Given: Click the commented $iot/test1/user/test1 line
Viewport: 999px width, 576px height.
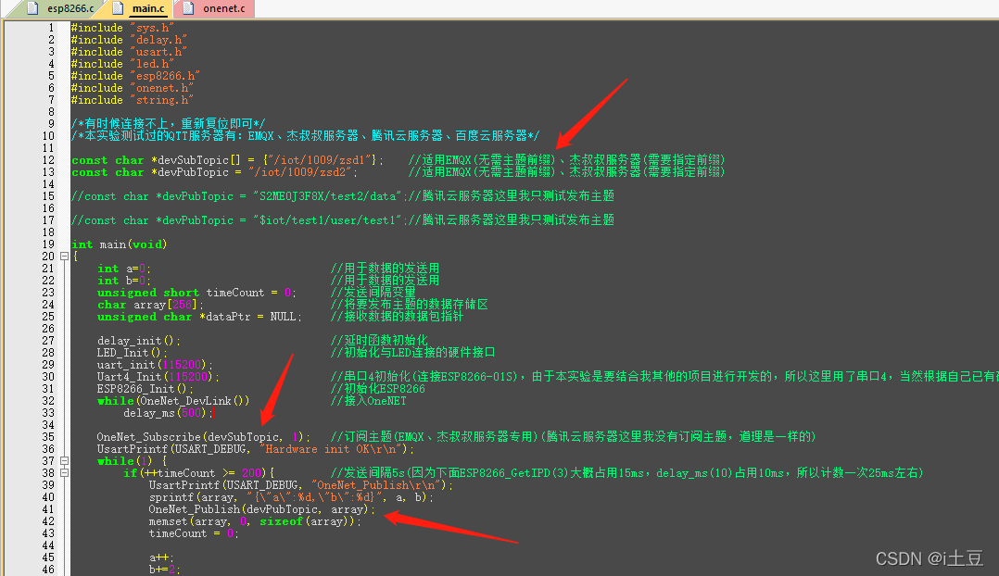Looking at the screenshot, I should point(343,220).
